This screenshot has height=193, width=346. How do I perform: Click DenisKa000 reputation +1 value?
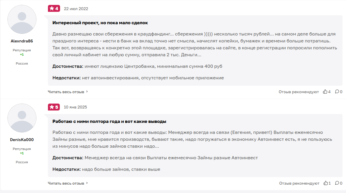(22, 153)
